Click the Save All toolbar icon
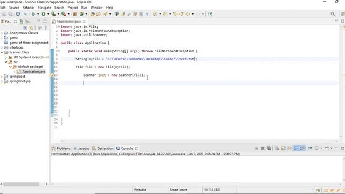Image resolution: width=345 pixels, height=194 pixels. coord(10,14)
